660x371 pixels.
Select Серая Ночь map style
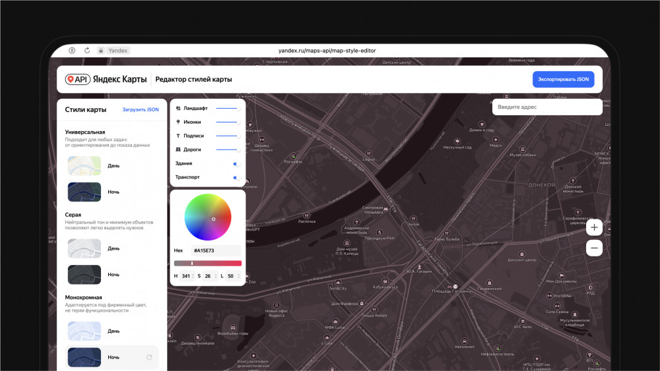[84, 274]
